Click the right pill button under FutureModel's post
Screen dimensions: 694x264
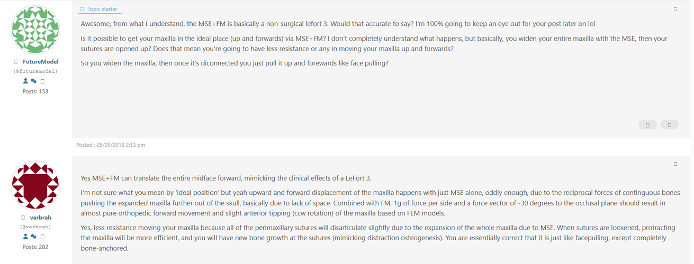click(x=670, y=125)
